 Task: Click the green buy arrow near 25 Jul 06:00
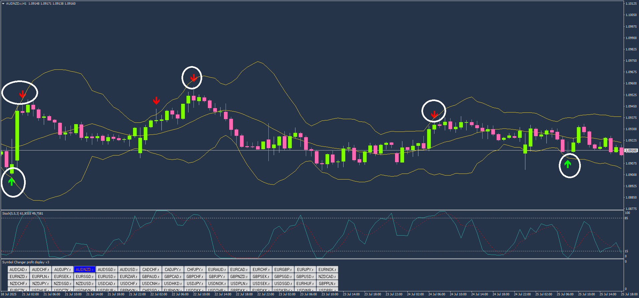pos(567,164)
